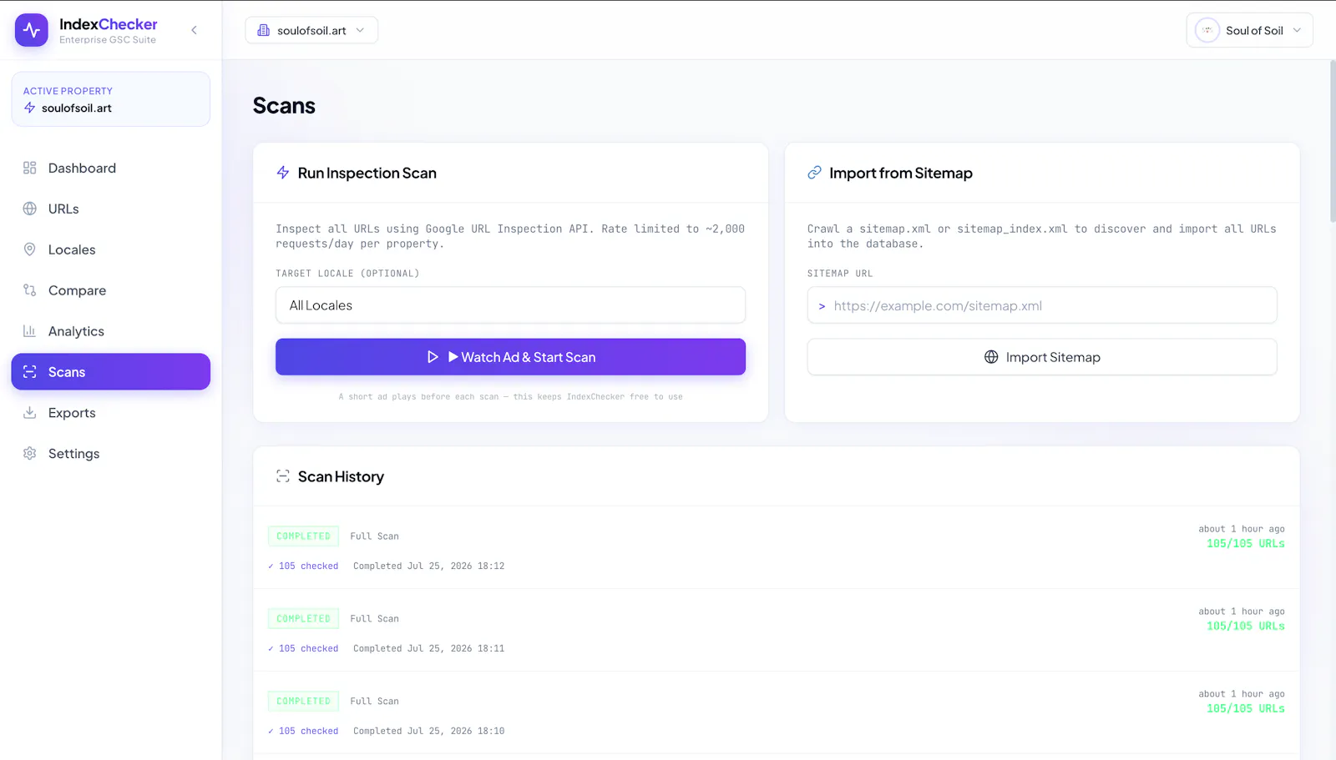
Task: Click the 'SITEMAP URL' label
Action: [x=839, y=274]
